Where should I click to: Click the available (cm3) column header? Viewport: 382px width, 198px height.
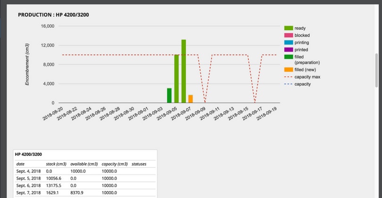(84, 164)
